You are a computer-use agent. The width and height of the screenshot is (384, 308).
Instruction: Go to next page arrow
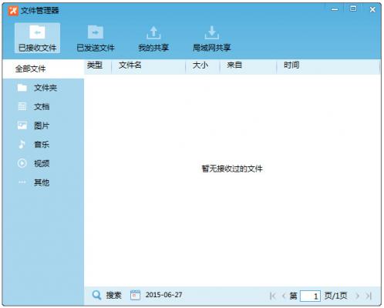coord(357,296)
